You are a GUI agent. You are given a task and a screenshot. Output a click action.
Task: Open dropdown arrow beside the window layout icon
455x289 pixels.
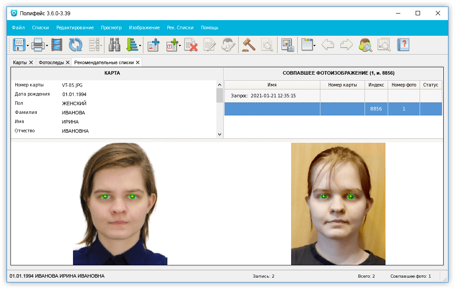tap(314, 45)
